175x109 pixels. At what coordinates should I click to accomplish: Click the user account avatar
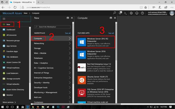click(x=172, y=13)
